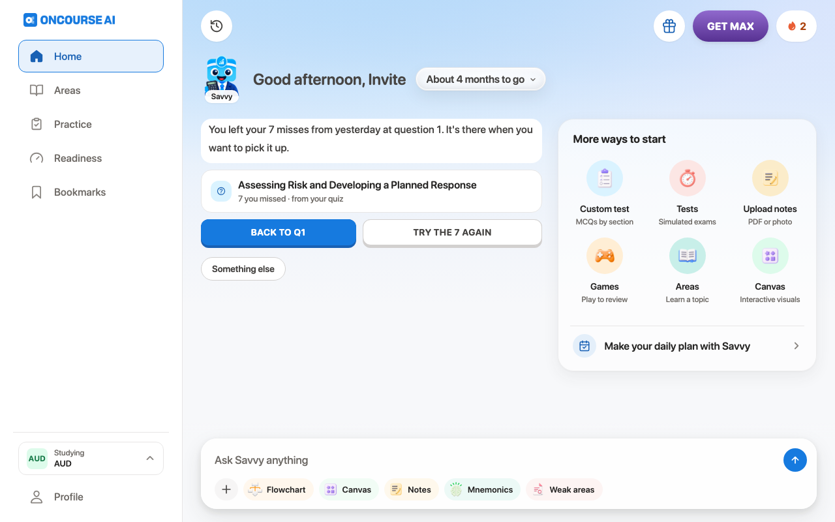Click the question icon on quiz card
The image size is (835, 522).
coord(221,191)
